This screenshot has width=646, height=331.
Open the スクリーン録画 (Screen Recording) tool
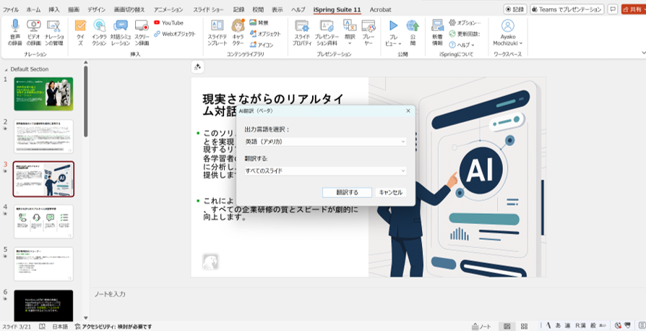pyautogui.click(x=142, y=32)
